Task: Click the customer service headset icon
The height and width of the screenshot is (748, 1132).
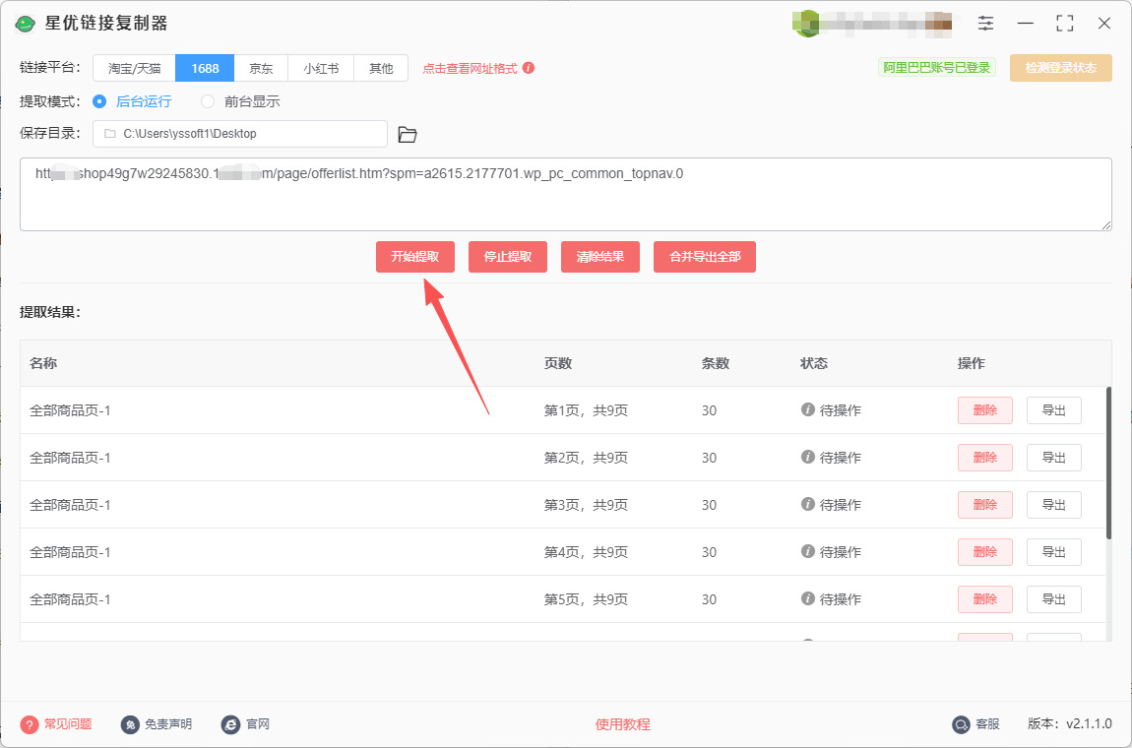Action: (961, 724)
